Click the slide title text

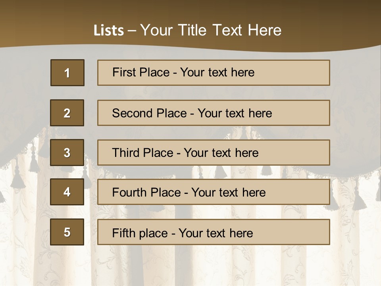(188, 30)
